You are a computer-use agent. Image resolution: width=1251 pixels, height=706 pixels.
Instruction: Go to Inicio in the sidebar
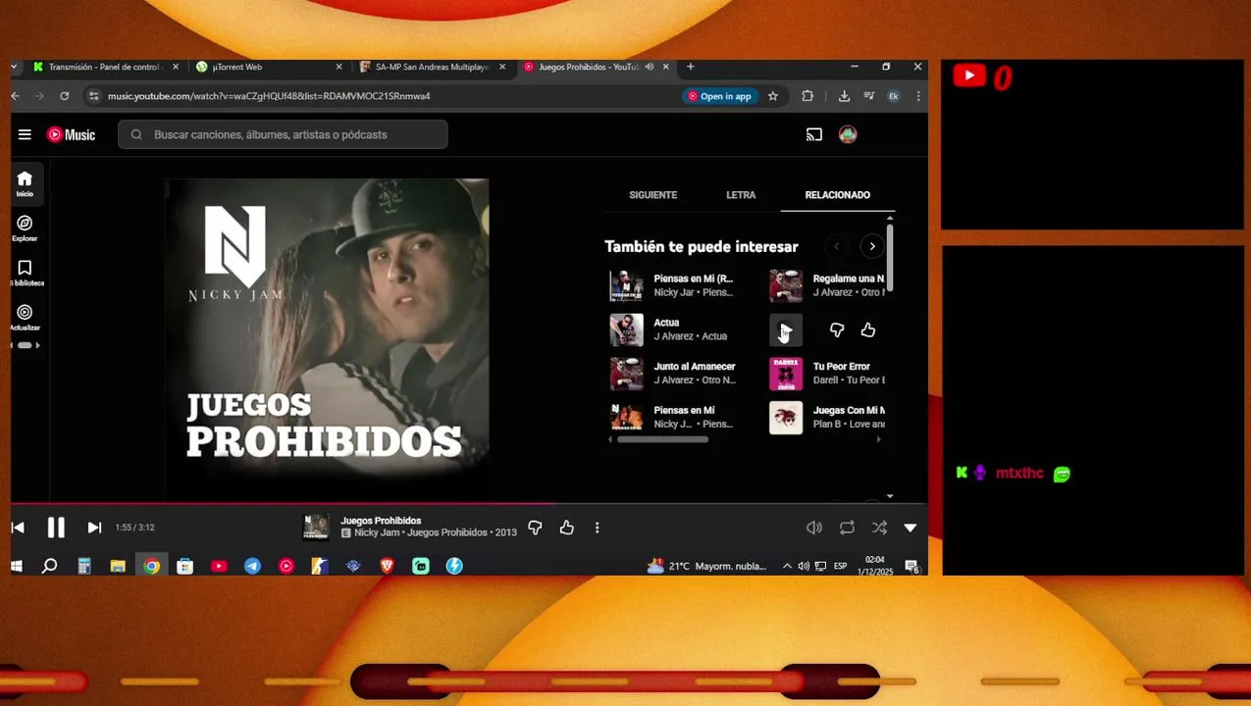click(x=25, y=183)
